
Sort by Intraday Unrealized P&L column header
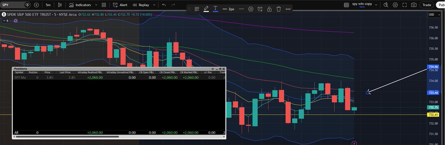coord(120,73)
